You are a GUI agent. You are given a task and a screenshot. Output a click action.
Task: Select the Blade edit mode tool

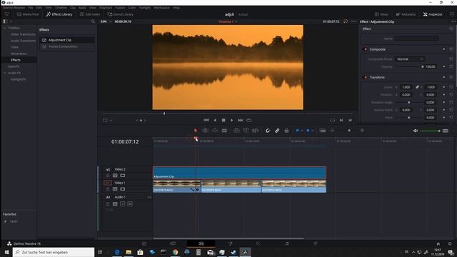[x=224, y=131]
